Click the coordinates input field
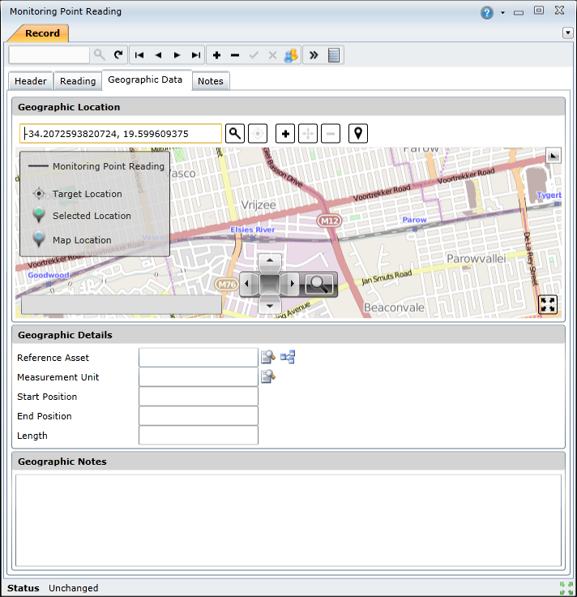 121,134
